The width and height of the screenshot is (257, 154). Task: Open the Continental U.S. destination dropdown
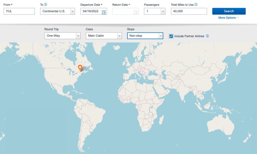(73, 11)
